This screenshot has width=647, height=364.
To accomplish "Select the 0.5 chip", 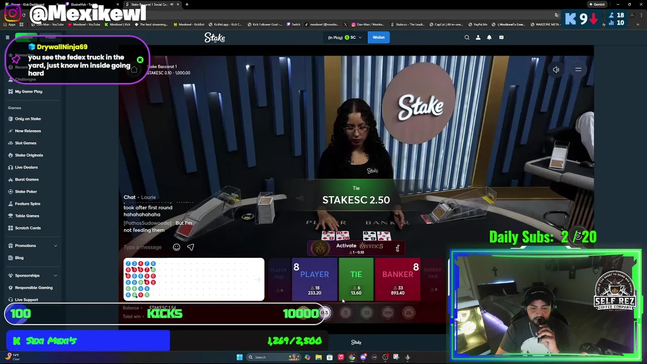I will 325,313.
